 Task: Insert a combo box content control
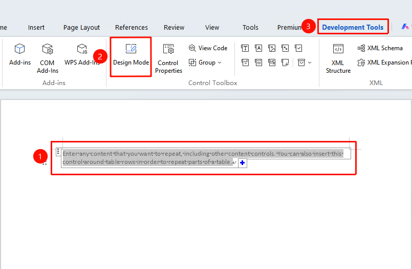(245, 63)
